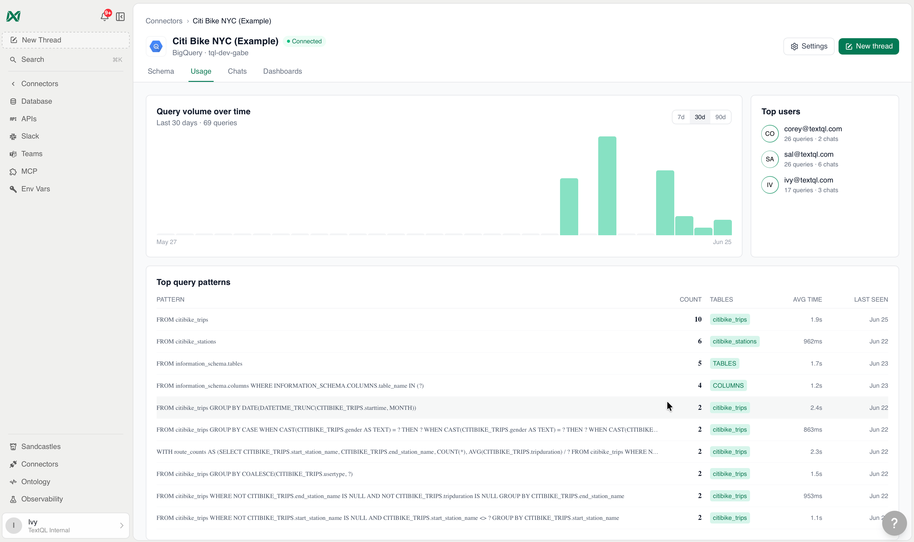The image size is (914, 542).
Task: Switch to the Usage tab
Action: 201,71
